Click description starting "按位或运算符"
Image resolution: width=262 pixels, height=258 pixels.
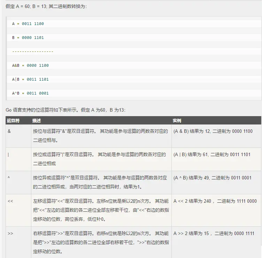[99, 159]
